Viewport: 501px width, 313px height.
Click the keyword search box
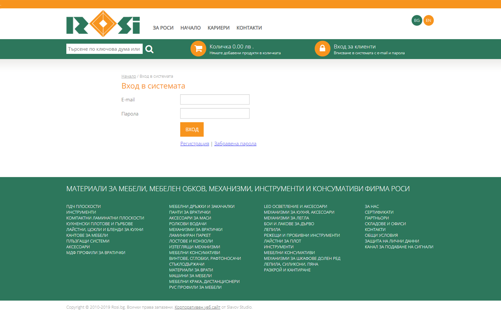[x=104, y=49]
